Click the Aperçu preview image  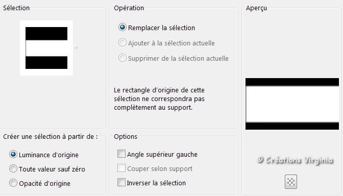[x=292, y=104]
